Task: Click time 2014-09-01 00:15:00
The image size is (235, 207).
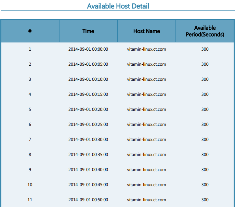Action: (x=88, y=94)
